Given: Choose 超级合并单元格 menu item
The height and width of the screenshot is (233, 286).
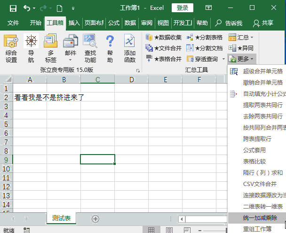Looking at the screenshot, I should tap(262, 71).
